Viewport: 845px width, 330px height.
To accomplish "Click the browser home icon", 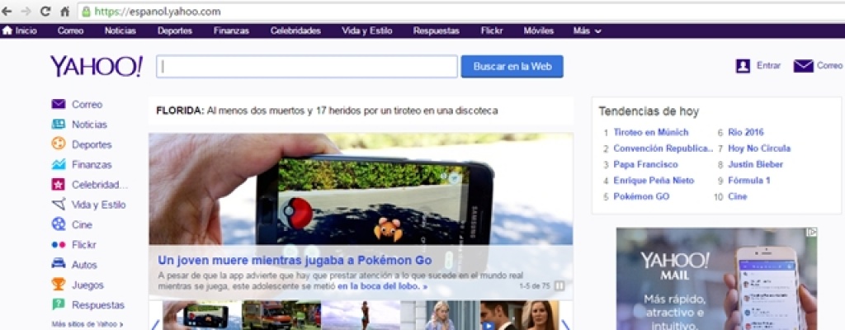I will click(x=65, y=12).
